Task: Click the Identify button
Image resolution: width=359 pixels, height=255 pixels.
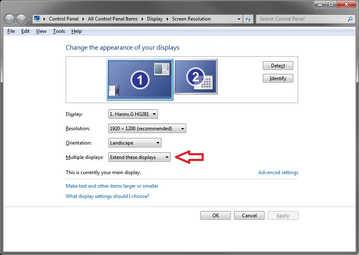Action: tap(278, 78)
